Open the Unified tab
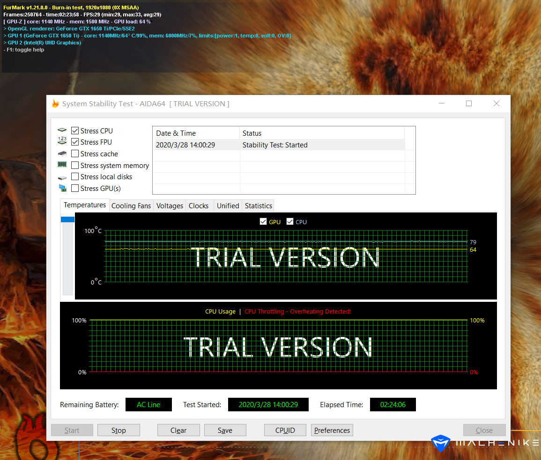541x460 pixels. 228,205
